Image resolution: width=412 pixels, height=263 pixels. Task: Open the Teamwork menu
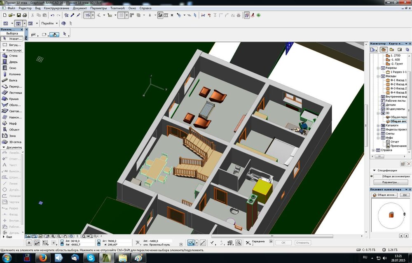(x=117, y=8)
